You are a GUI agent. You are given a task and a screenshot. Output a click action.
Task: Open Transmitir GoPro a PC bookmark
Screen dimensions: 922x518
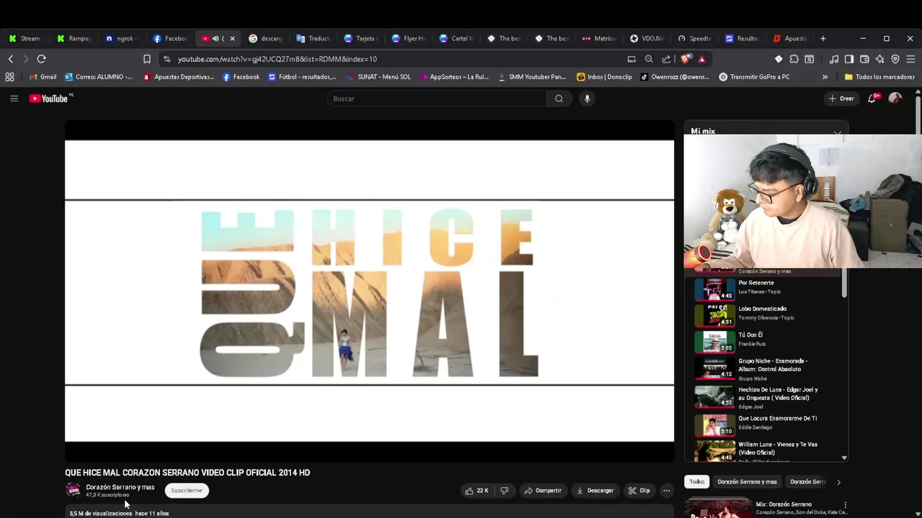[753, 77]
